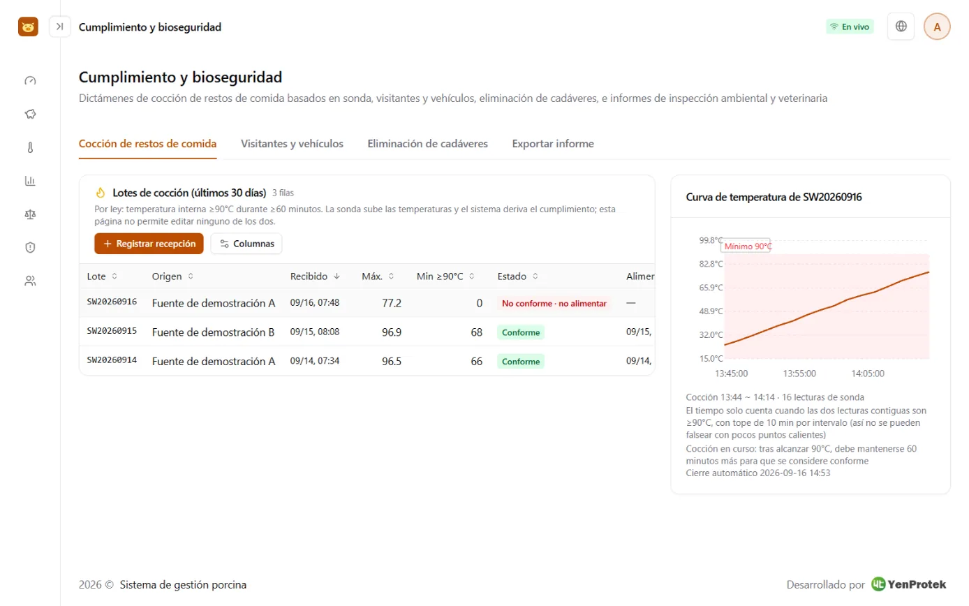Sort the table by Recibido column

pos(316,276)
